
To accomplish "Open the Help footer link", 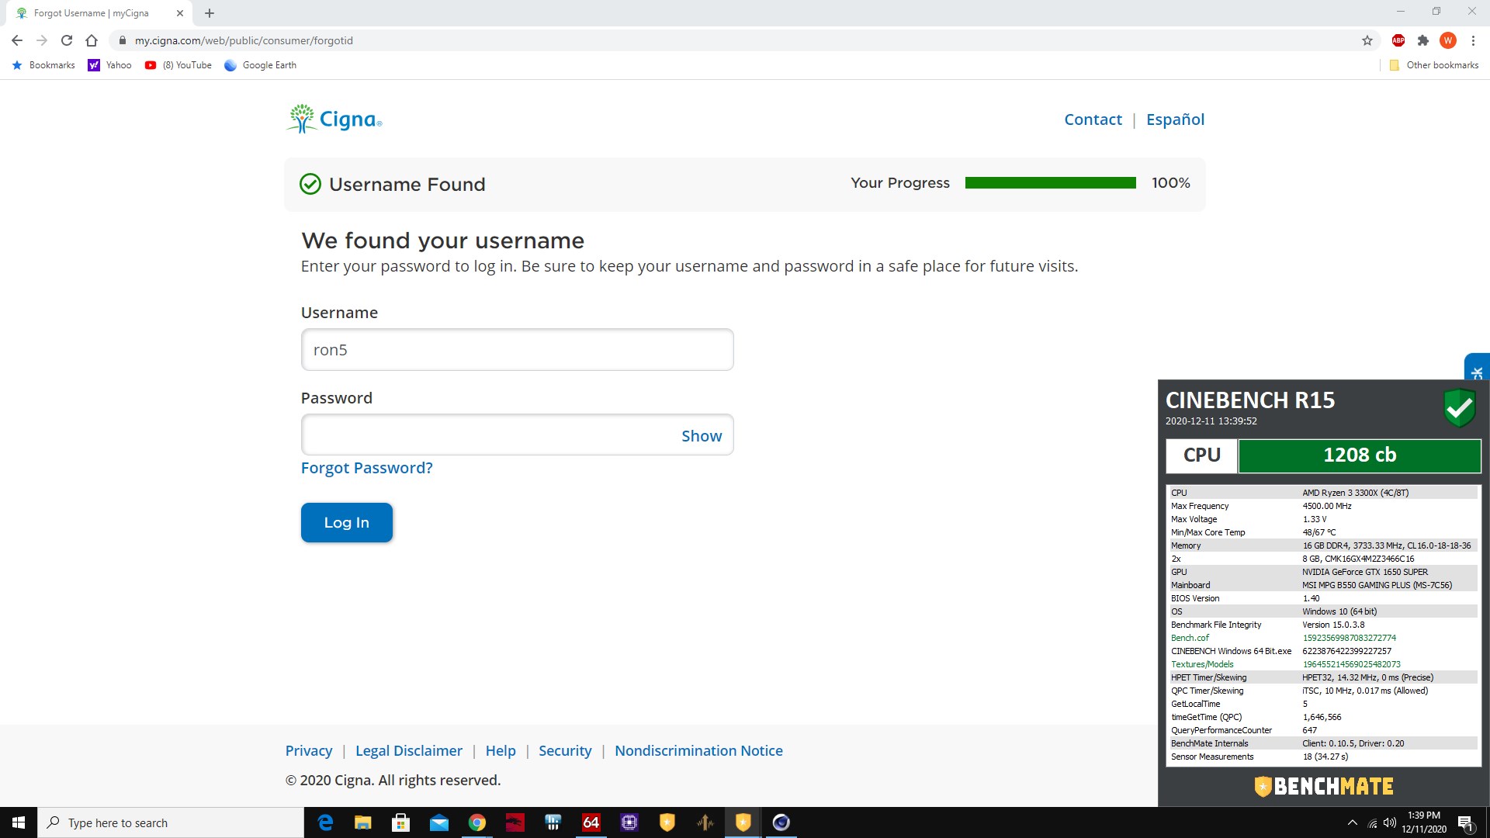I will click(501, 751).
